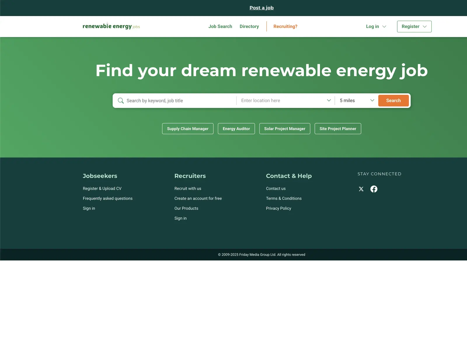
Task: Click the Find your dream renewable energy job headline
Action: click(262, 71)
